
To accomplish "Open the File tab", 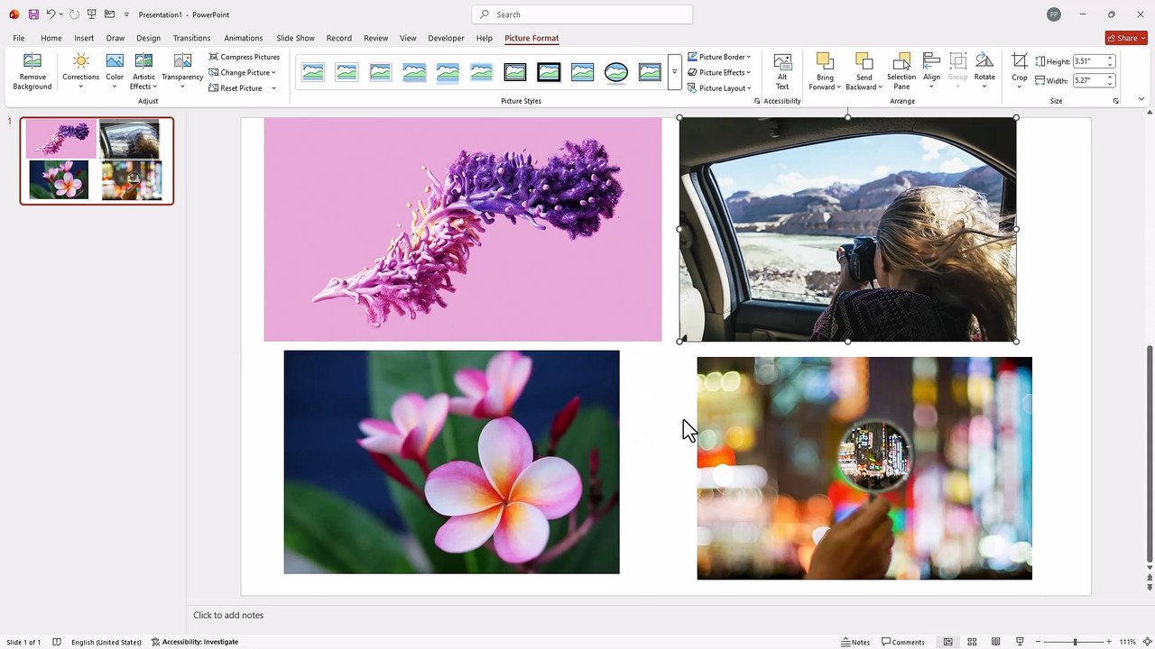I will (18, 38).
